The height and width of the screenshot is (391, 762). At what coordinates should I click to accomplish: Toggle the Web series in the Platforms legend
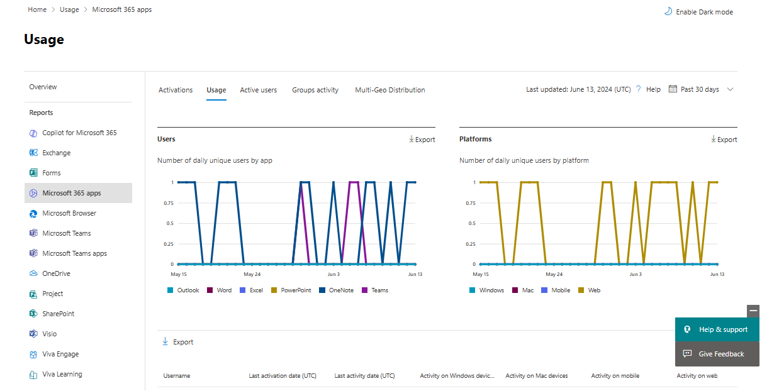click(589, 290)
